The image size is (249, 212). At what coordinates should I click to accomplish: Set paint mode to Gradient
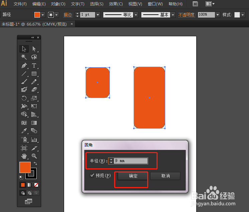pyautogui.click(x=29, y=185)
